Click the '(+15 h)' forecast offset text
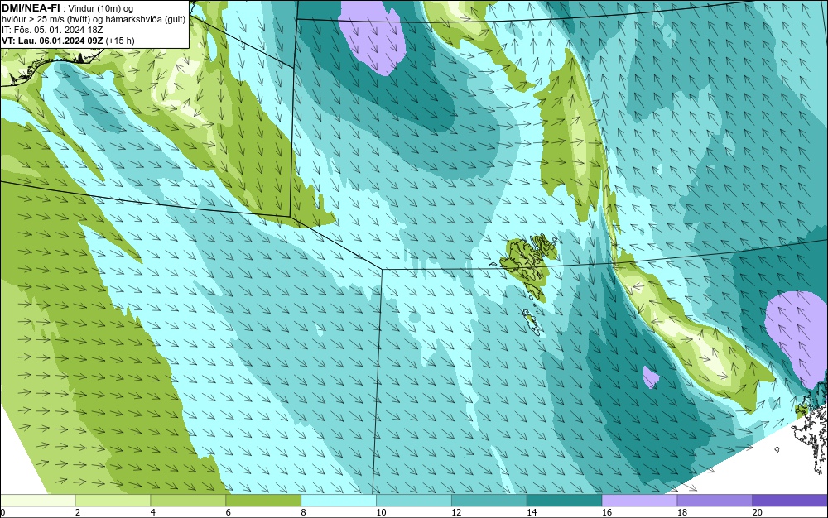 coord(120,41)
